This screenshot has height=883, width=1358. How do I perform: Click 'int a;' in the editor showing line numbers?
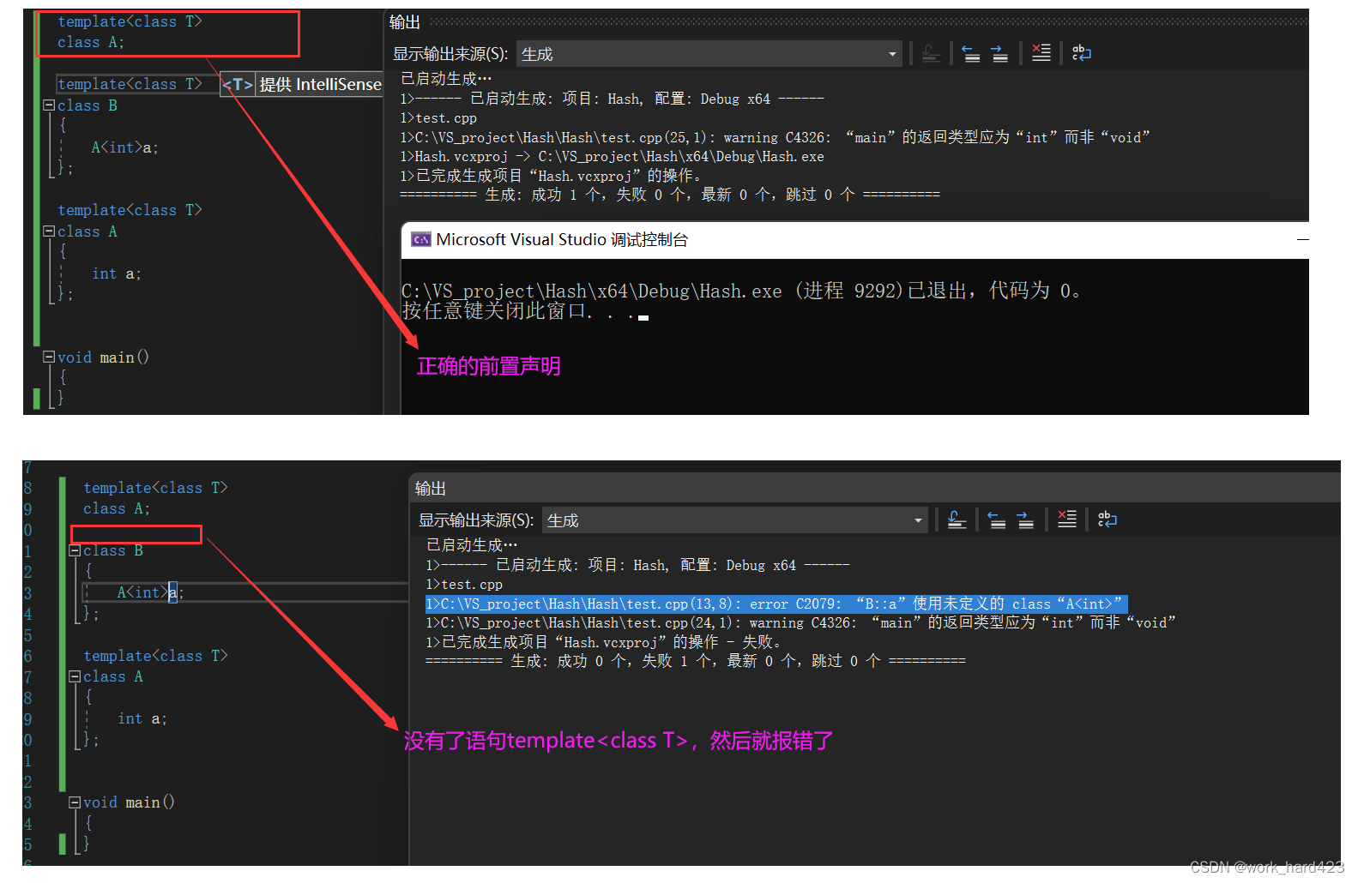click(x=142, y=718)
